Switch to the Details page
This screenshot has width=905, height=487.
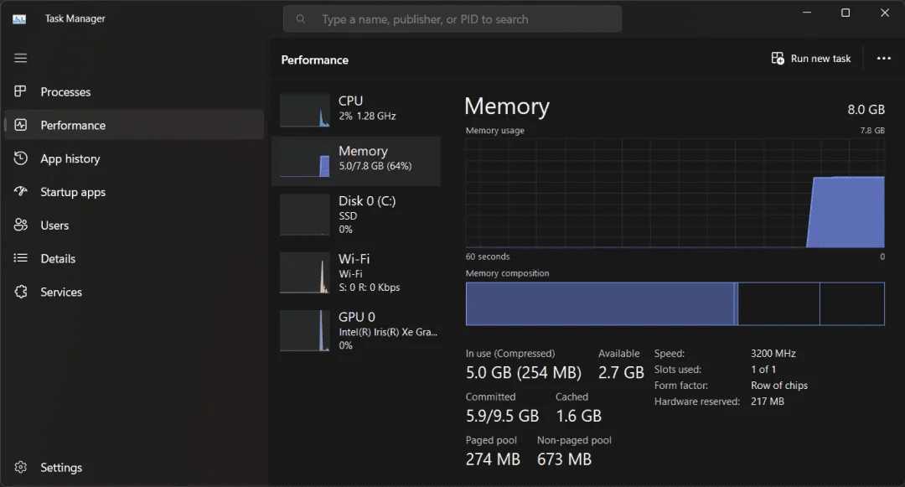[x=134, y=258]
